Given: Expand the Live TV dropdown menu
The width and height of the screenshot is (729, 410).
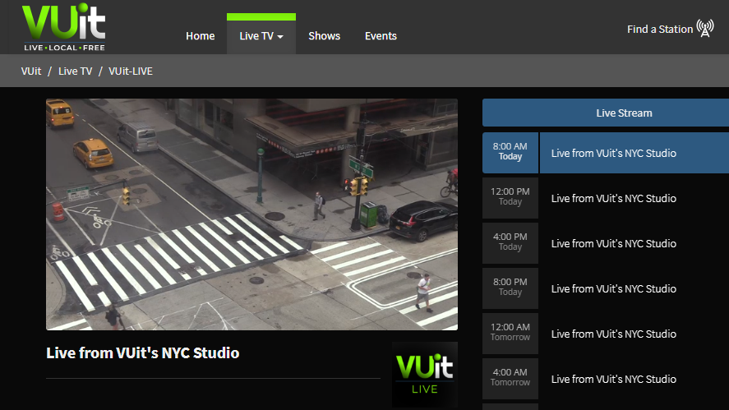Looking at the screenshot, I should 261,36.
